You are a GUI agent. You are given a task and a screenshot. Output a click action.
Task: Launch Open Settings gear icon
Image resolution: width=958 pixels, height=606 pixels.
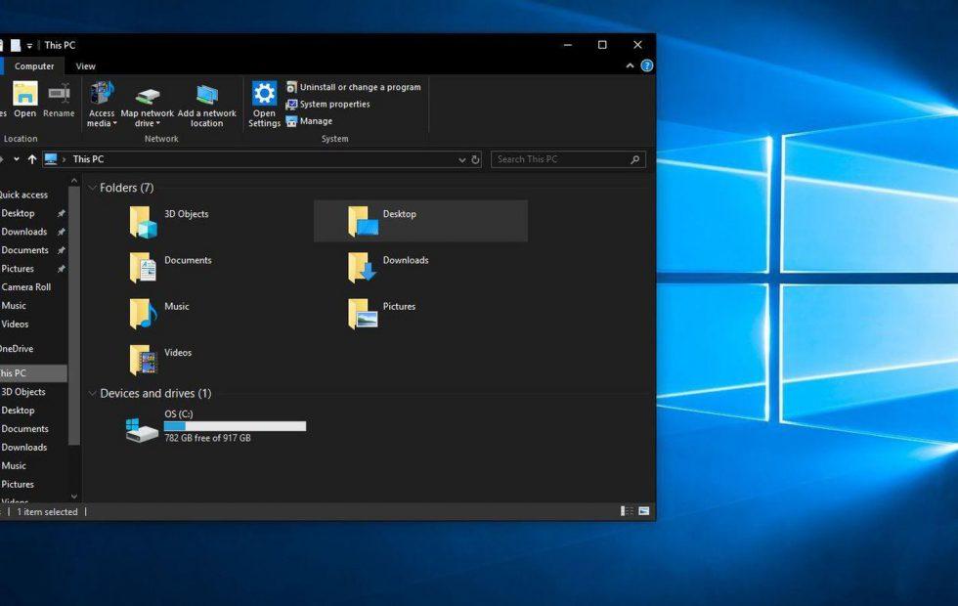coord(264,94)
